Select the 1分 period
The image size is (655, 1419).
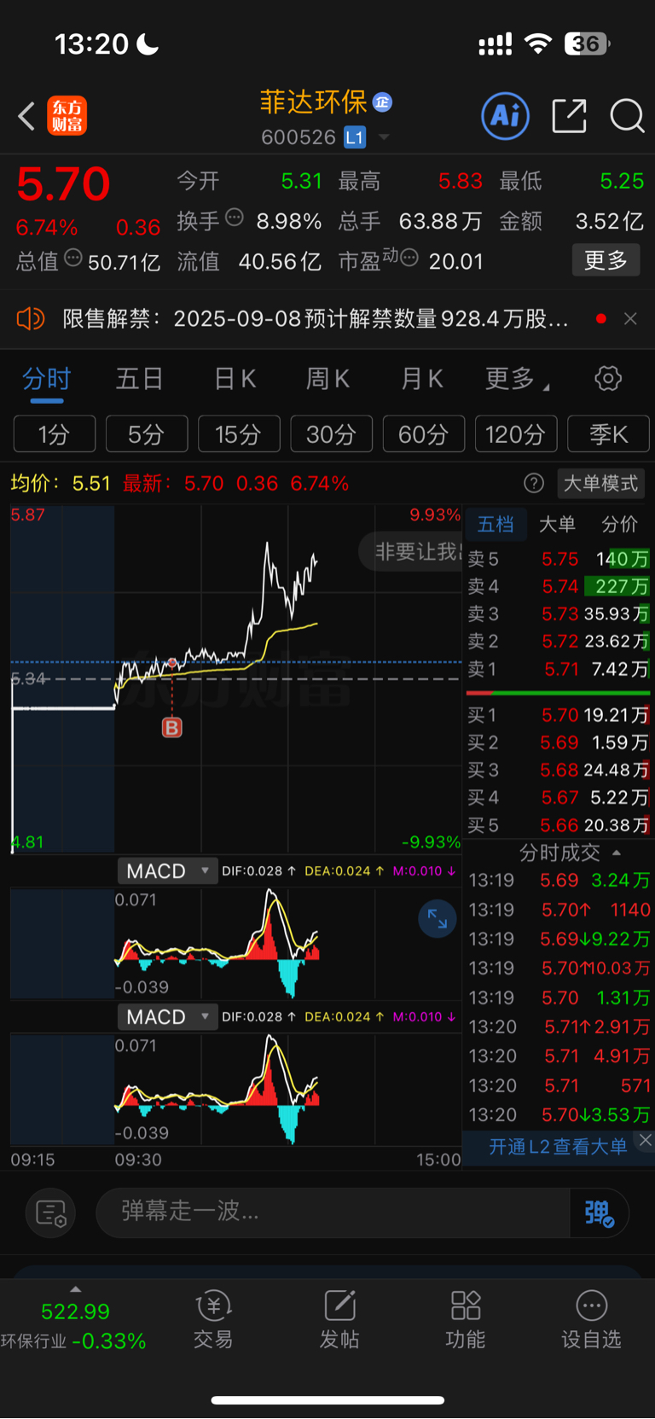55,434
